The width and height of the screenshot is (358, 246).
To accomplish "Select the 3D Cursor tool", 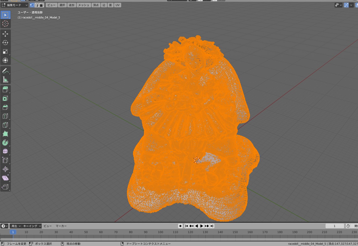I will click(5, 24).
